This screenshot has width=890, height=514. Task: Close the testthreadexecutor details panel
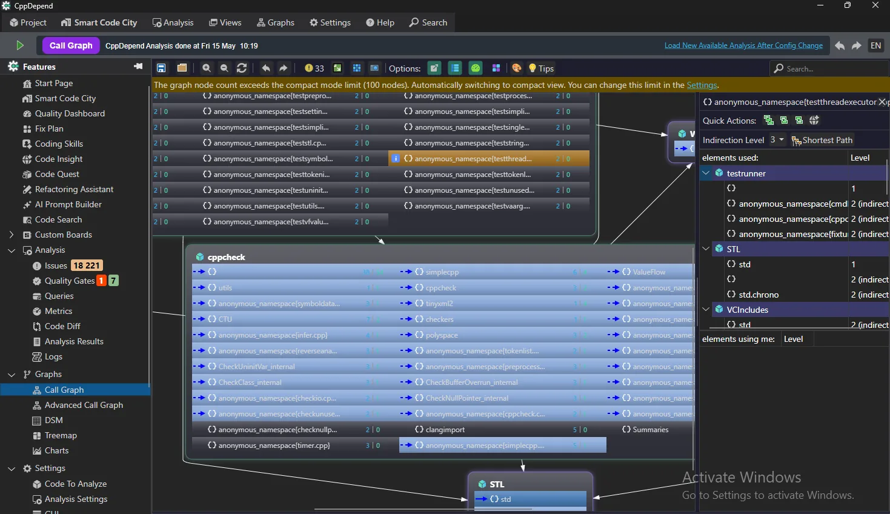tap(882, 102)
